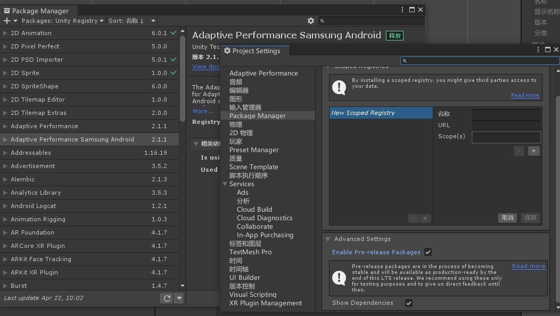Click the refresh packages icon button
560x316 pixels.
(x=167, y=298)
